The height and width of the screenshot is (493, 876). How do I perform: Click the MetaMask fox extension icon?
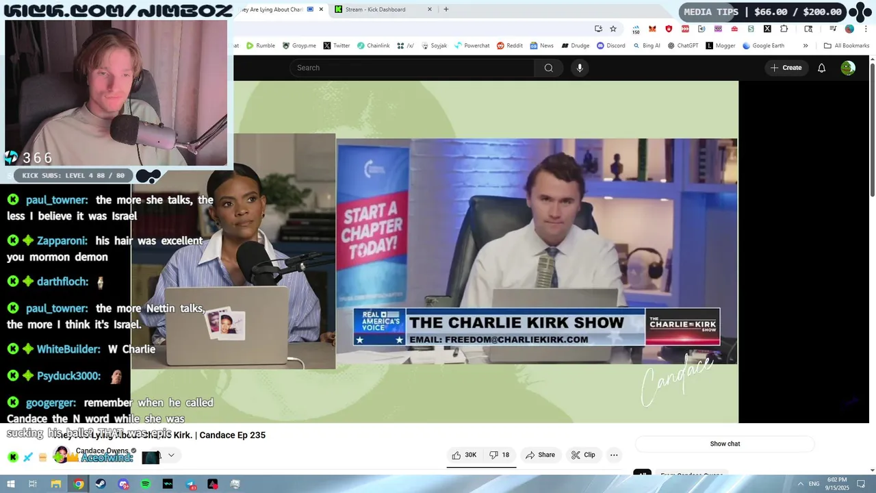tap(652, 29)
